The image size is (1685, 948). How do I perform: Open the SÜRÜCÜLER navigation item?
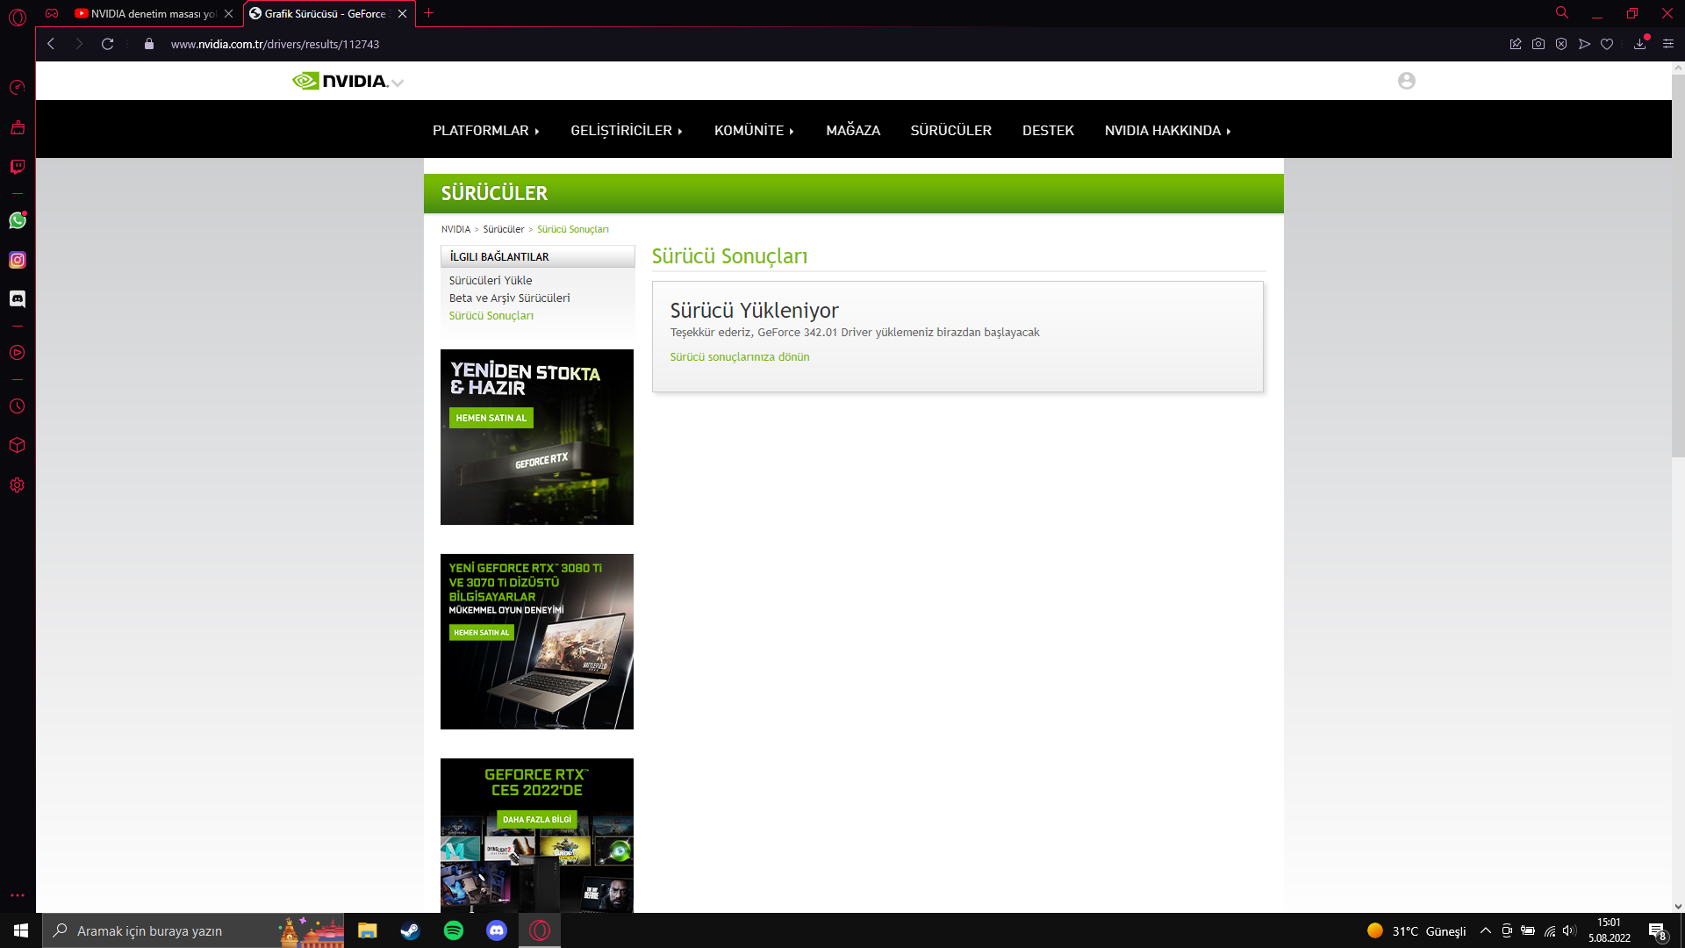pyautogui.click(x=950, y=130)
